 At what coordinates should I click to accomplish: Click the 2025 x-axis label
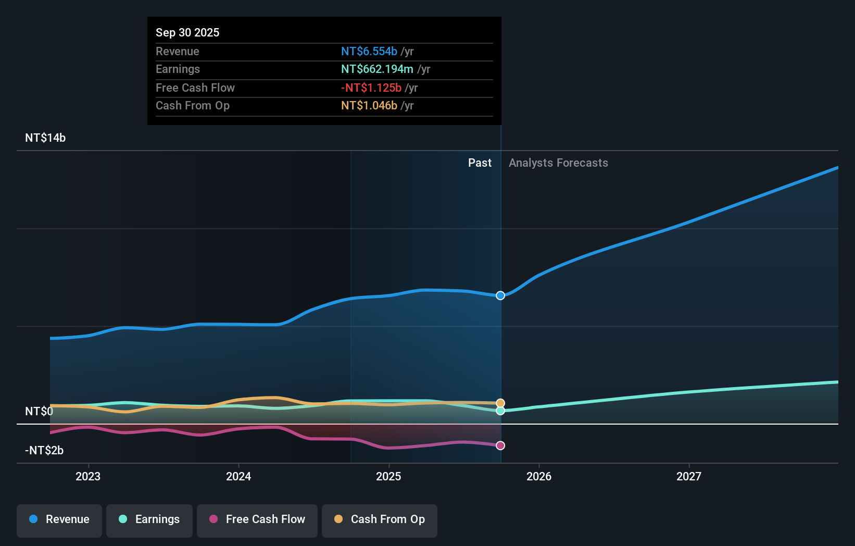point(388,476)
